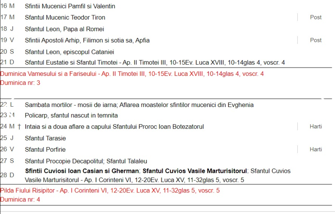Select Policarp, sfantul nascut in temnita
Screen dimensions: 335x214
[71, 116]
